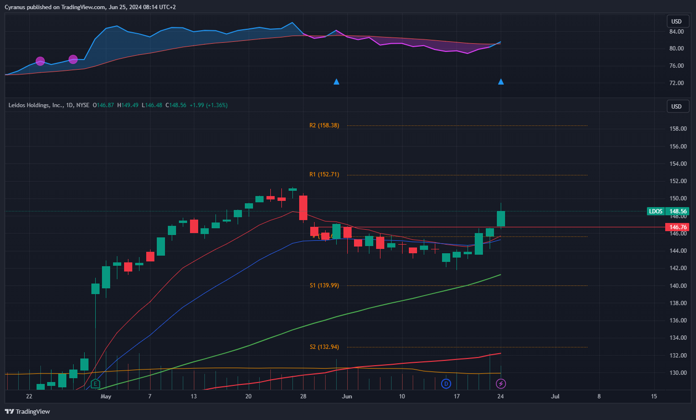Click the purple dot above date 22

40,61
